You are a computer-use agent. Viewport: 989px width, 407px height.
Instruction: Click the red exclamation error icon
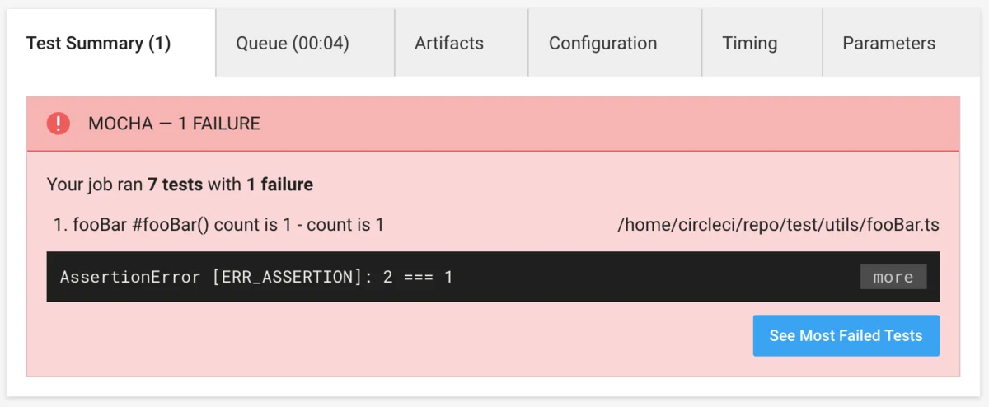point(59,124)
